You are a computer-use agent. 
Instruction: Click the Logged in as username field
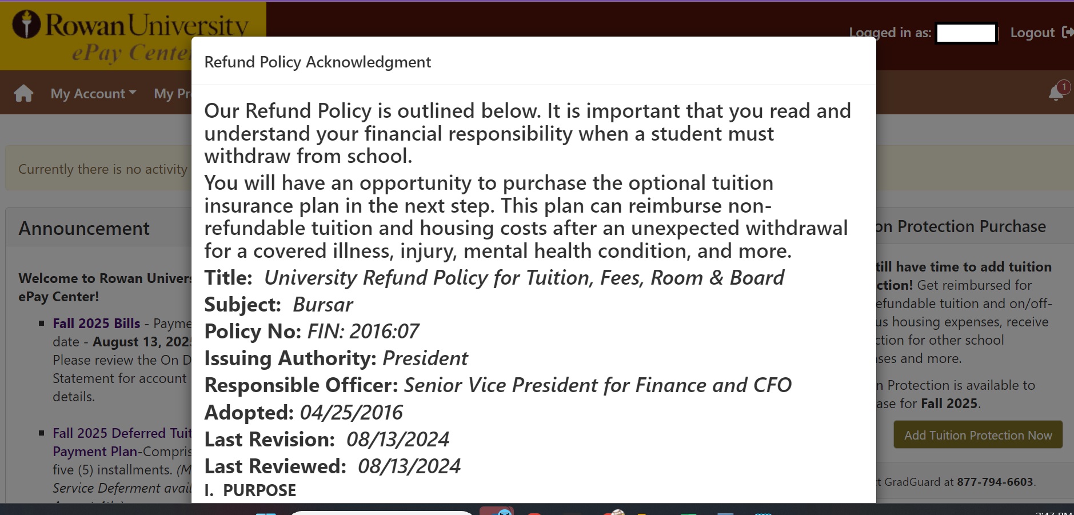[966, 33]
